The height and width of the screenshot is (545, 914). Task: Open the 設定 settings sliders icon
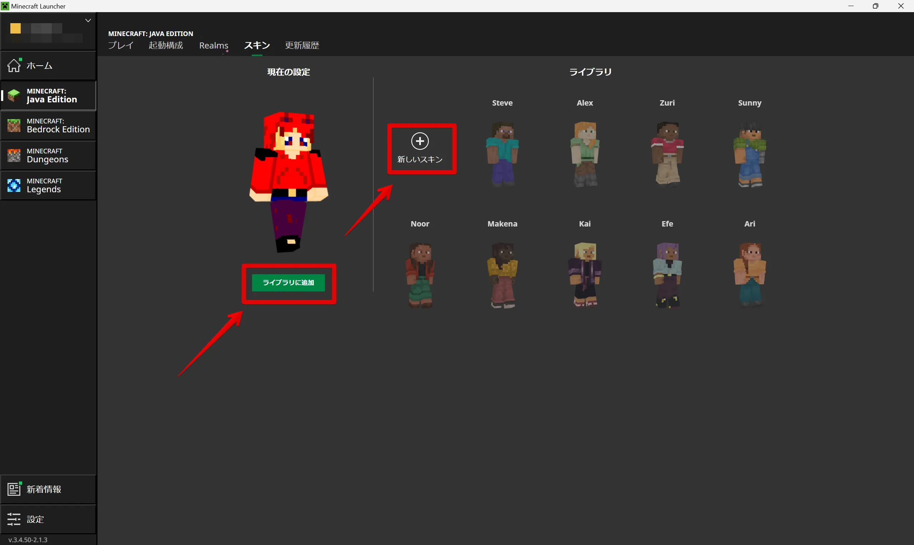[14, 519]
